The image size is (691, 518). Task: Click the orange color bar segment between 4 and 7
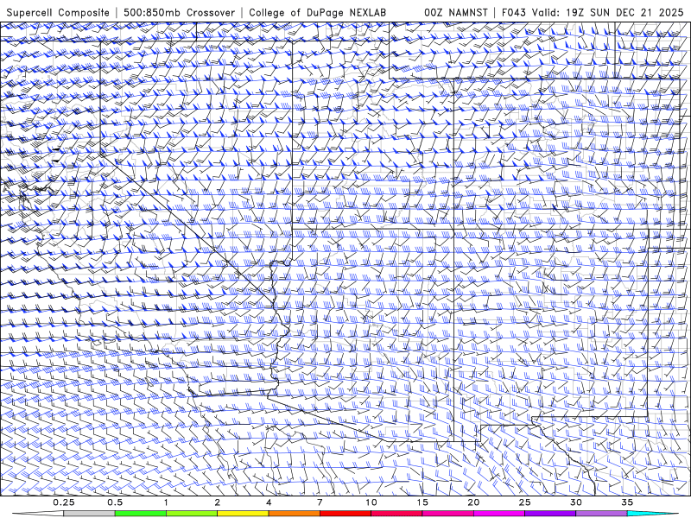(294, 514)
